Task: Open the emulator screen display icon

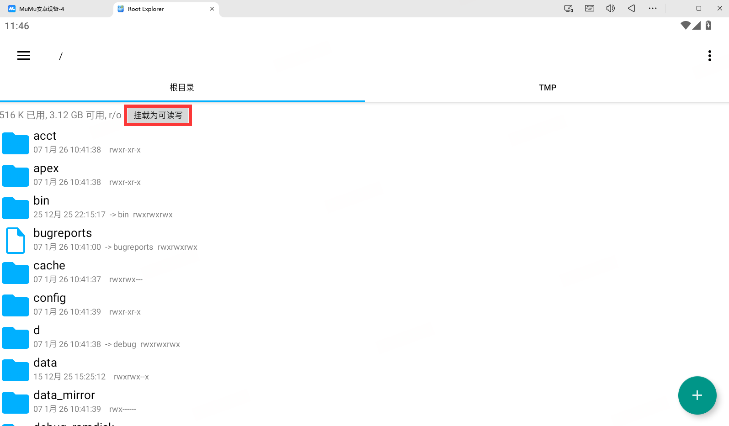Action: pos(569,8)
